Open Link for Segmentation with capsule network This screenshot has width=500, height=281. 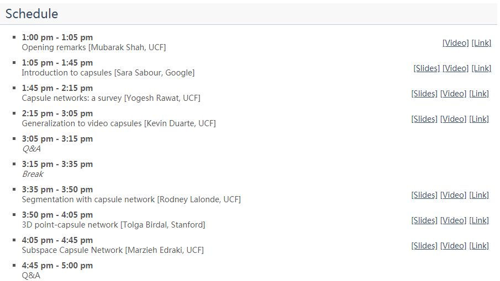pyautogui.click(x=479, y=195)
